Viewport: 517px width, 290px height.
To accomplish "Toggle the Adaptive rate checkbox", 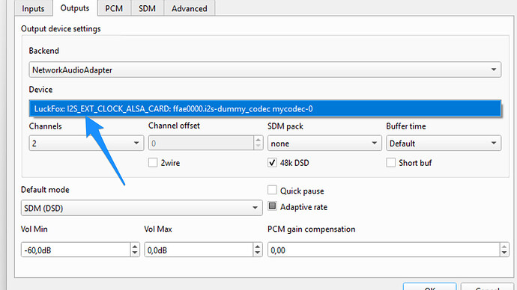I will point(272,206).
